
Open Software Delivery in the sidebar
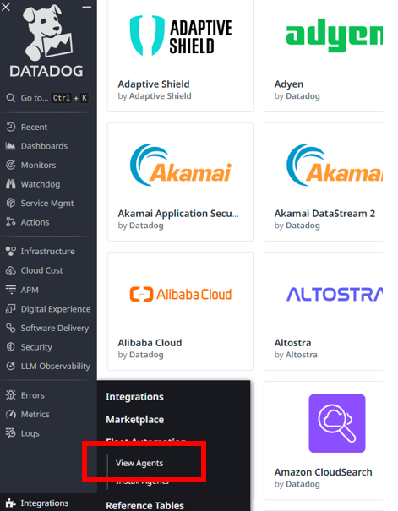pos(55,329)
